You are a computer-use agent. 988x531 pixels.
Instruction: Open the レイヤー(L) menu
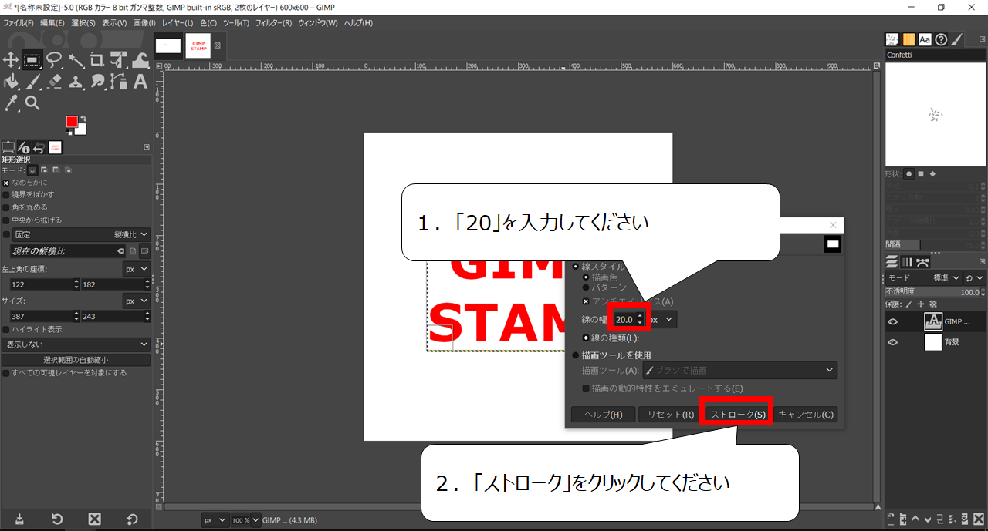point(179,23)
